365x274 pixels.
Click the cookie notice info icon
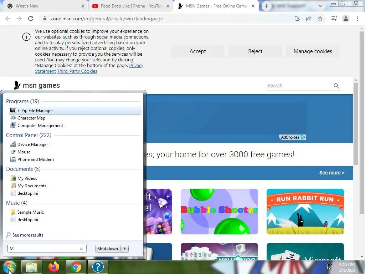[x=26, y=37]
